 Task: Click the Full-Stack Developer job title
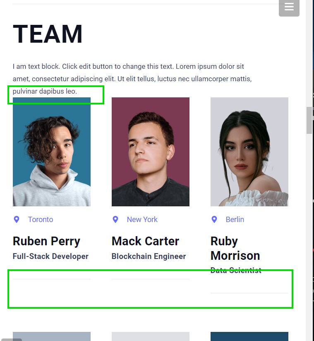click(50, 256)
